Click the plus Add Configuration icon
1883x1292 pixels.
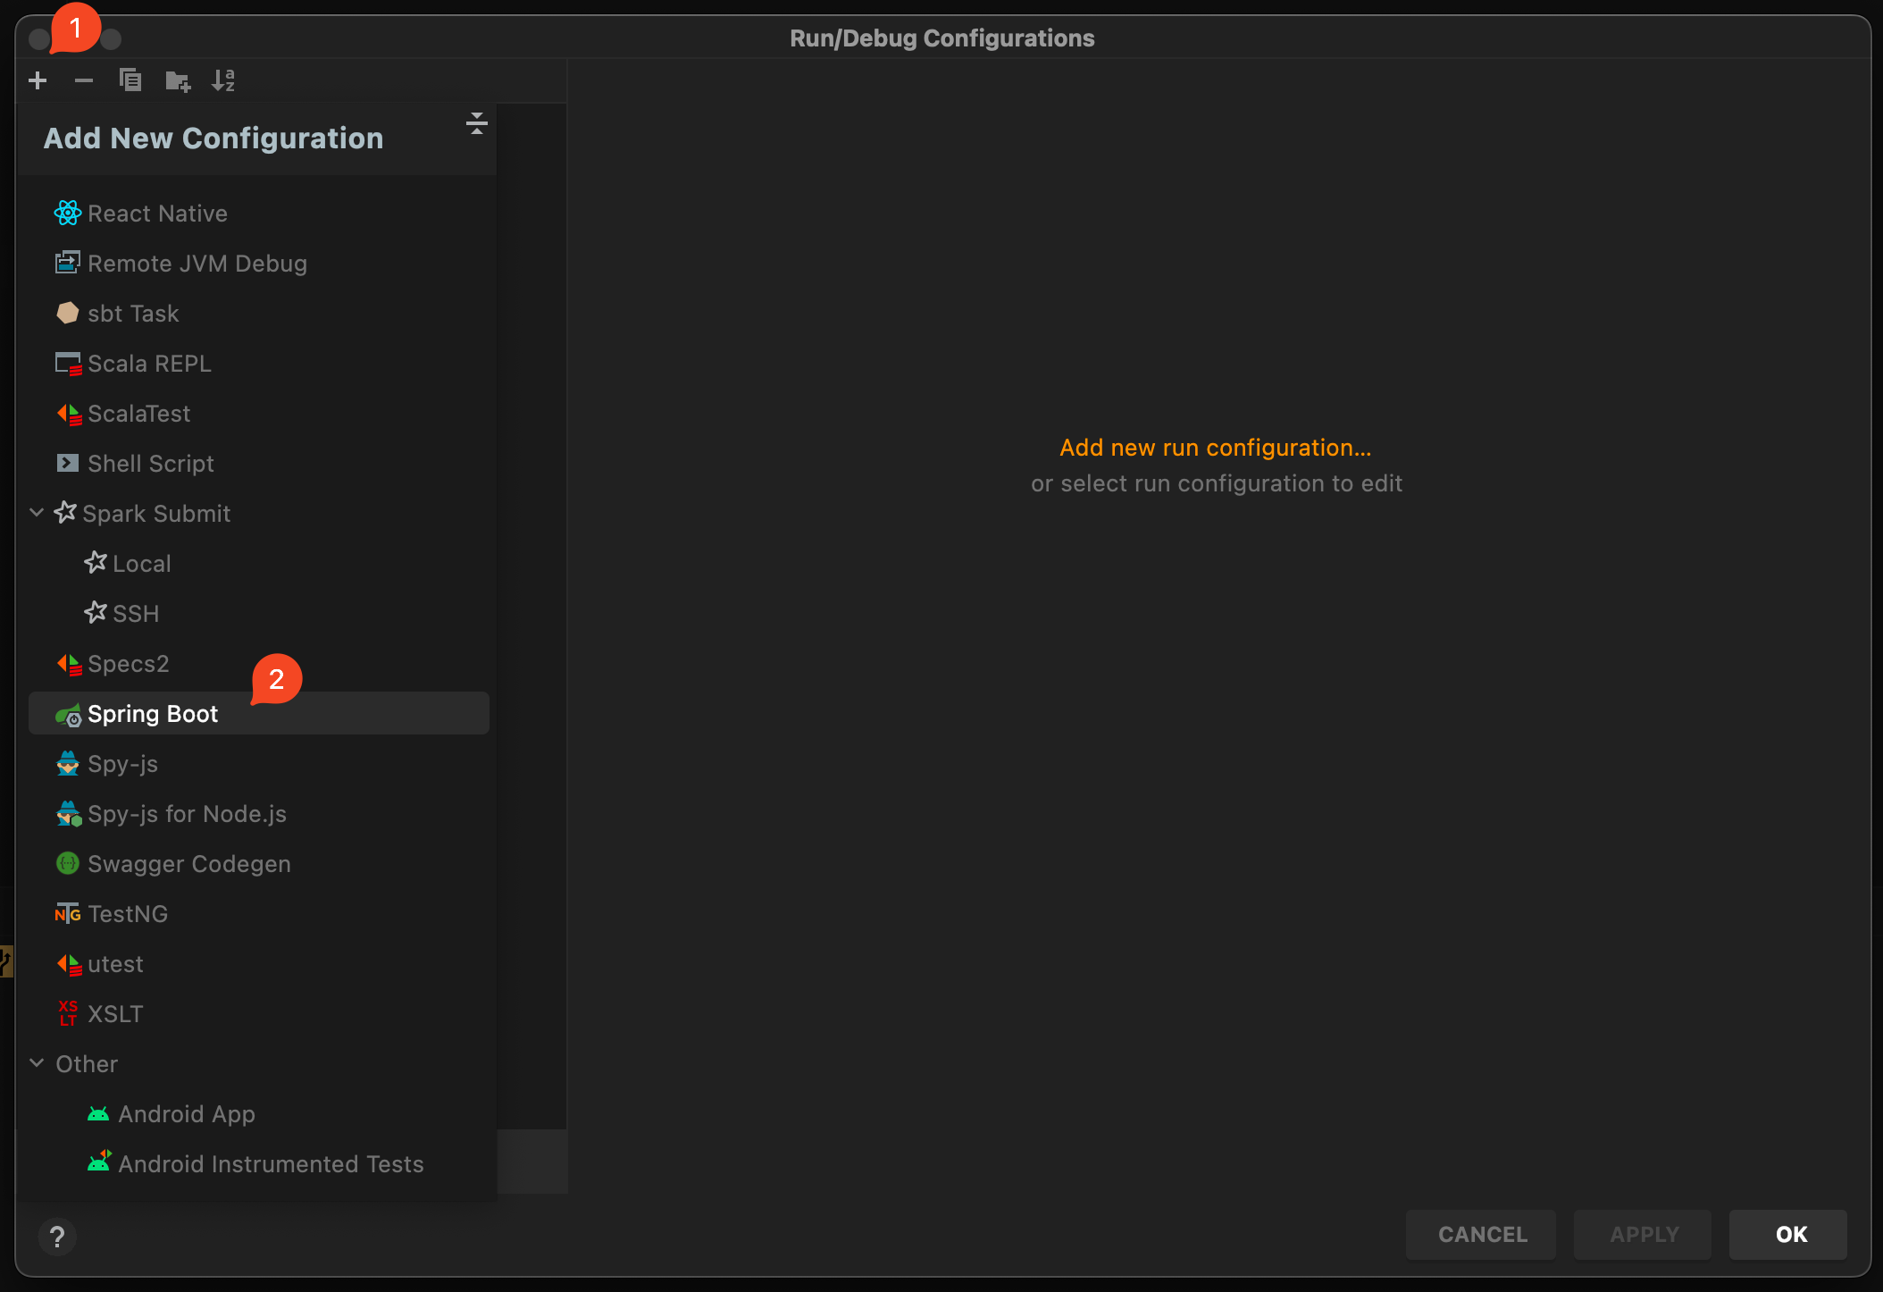pyautogui.click(x=38, y=81)
